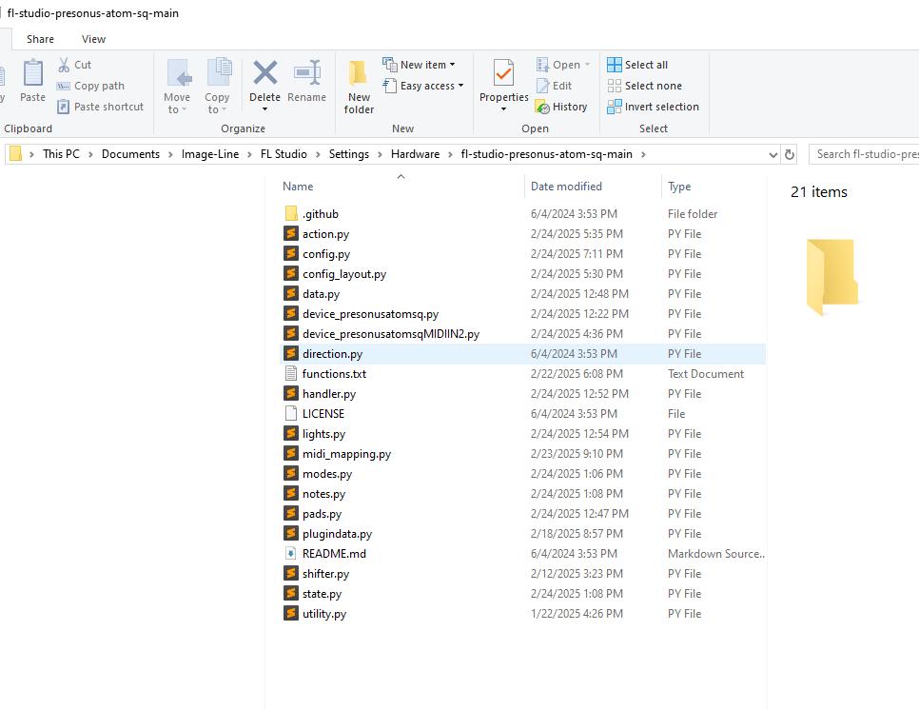Click the Edit icon in ribbon
The width and height of the screenshot is (919, 710).
tap(542, 86)
